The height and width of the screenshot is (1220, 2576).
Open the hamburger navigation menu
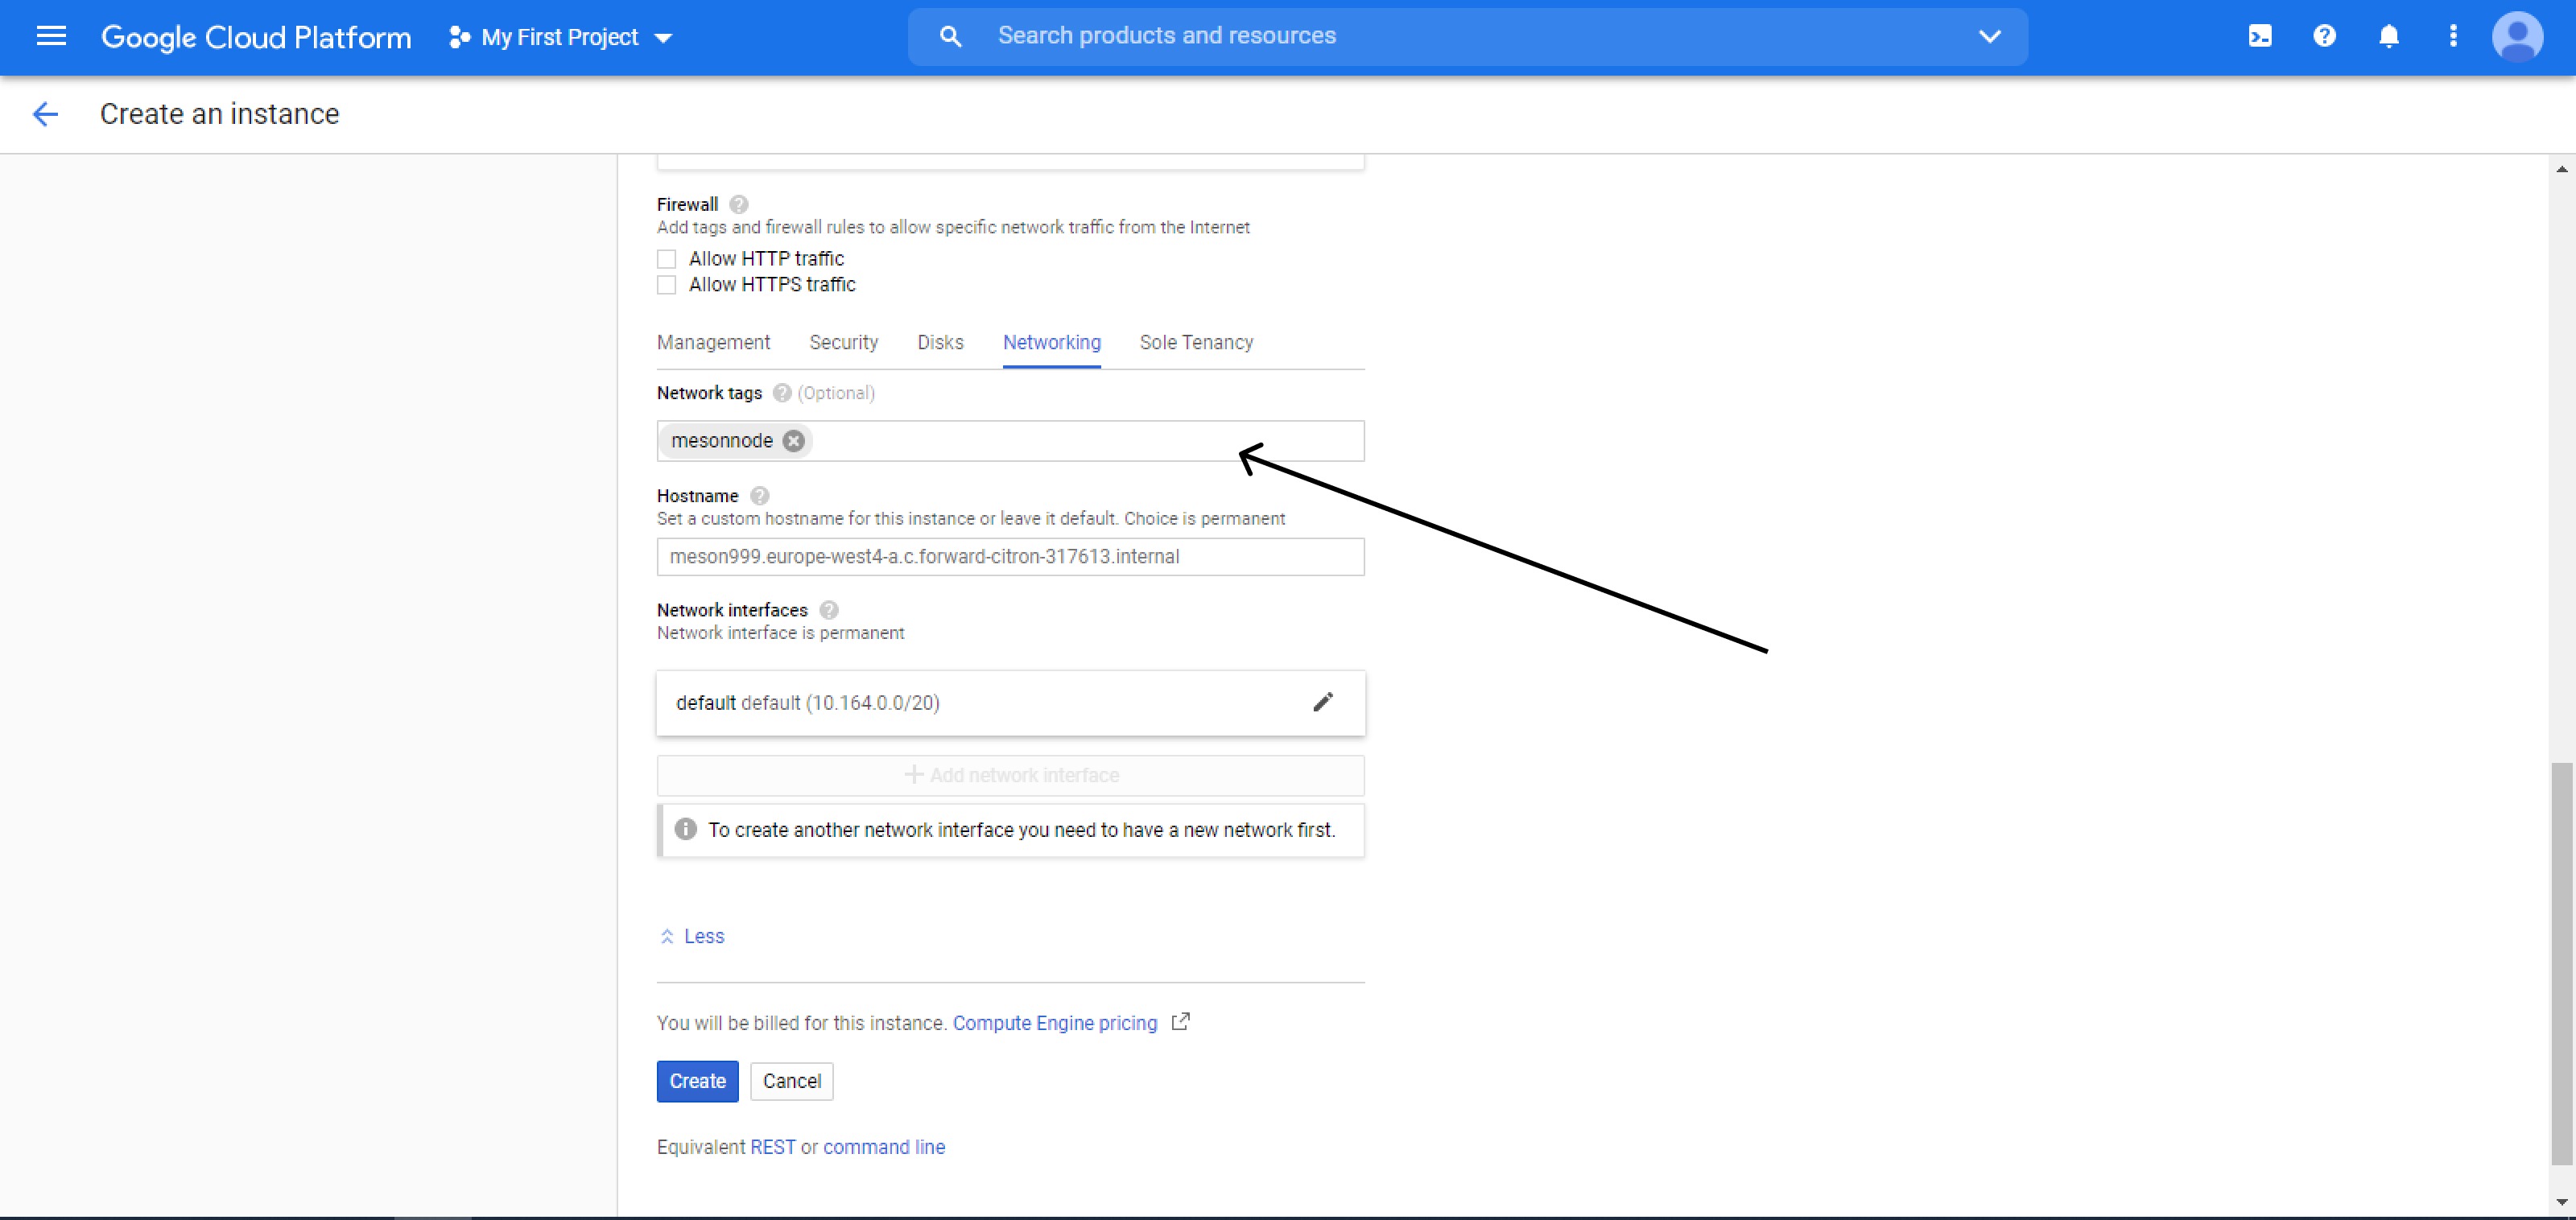point(51,37)
